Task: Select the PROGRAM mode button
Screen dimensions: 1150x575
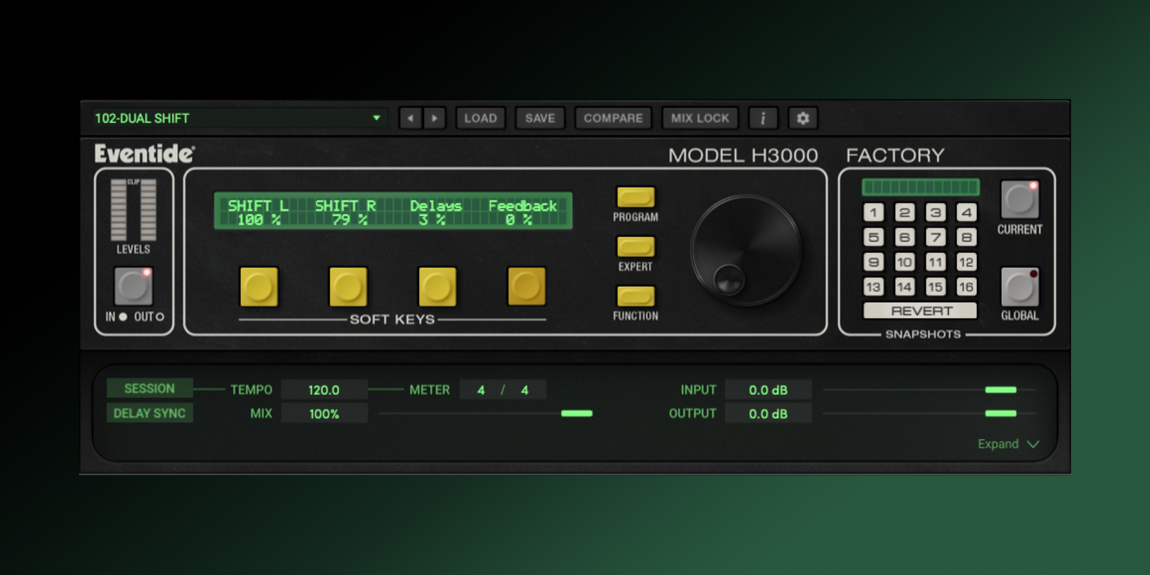Action: point(636,197)
